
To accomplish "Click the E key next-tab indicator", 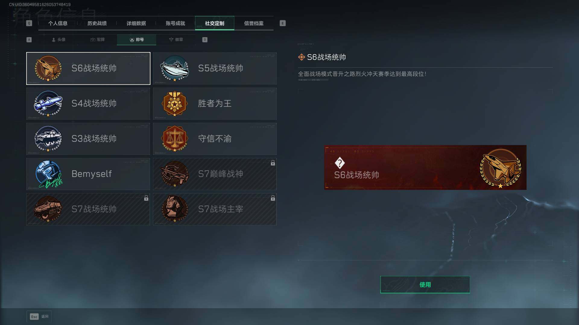I will 283,23.
